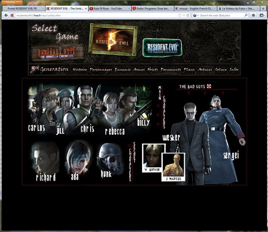This screenshot has height=232, width=268.
Task: Open the bookmarks menu button
Action: pyautogui.click(x=262, y=15)
